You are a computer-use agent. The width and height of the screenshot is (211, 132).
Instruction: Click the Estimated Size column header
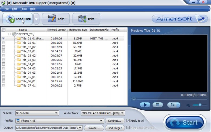click(78, 30)
